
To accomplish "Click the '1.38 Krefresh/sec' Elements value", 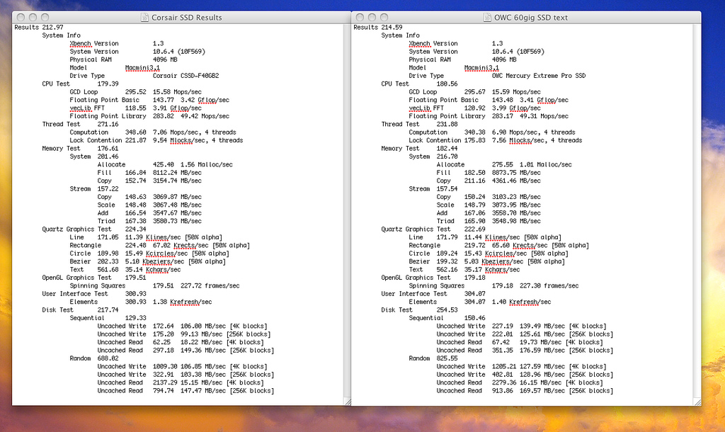I will pyautogui.click(x=182, y=302).
